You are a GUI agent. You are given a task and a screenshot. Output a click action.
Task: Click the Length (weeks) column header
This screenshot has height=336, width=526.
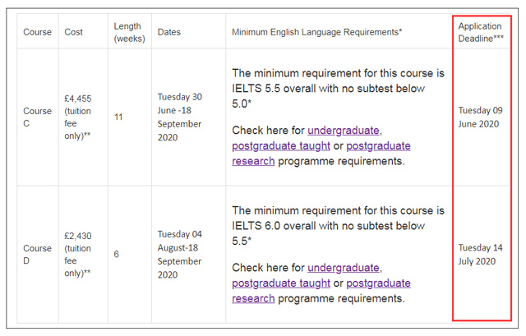130,32
